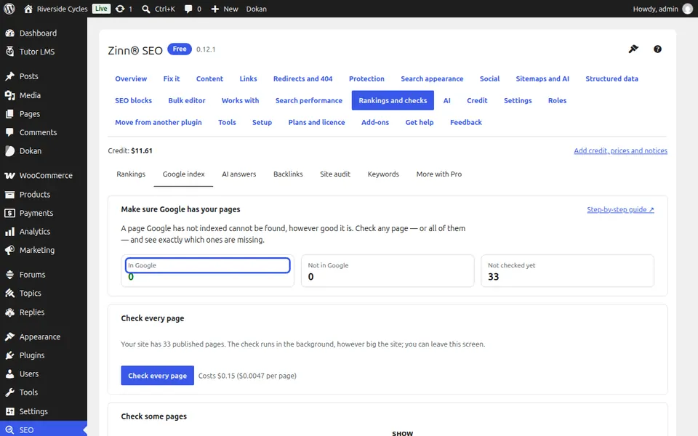
Task: Open the Dashboard gauge icon in sidebar
Action: click(9, 33)
